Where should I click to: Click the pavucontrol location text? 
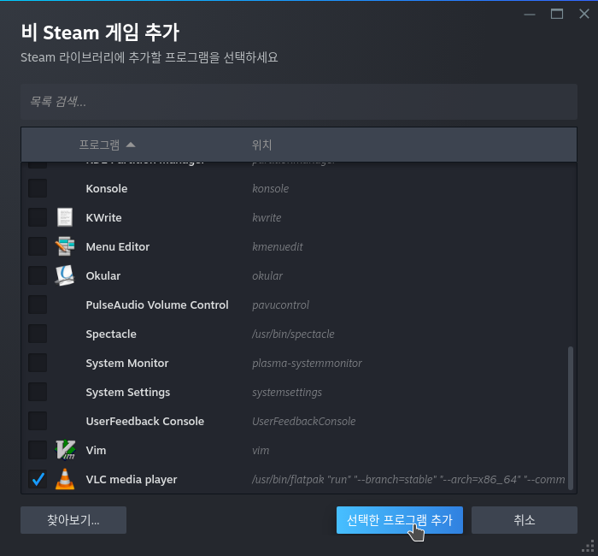pos(280,305)
